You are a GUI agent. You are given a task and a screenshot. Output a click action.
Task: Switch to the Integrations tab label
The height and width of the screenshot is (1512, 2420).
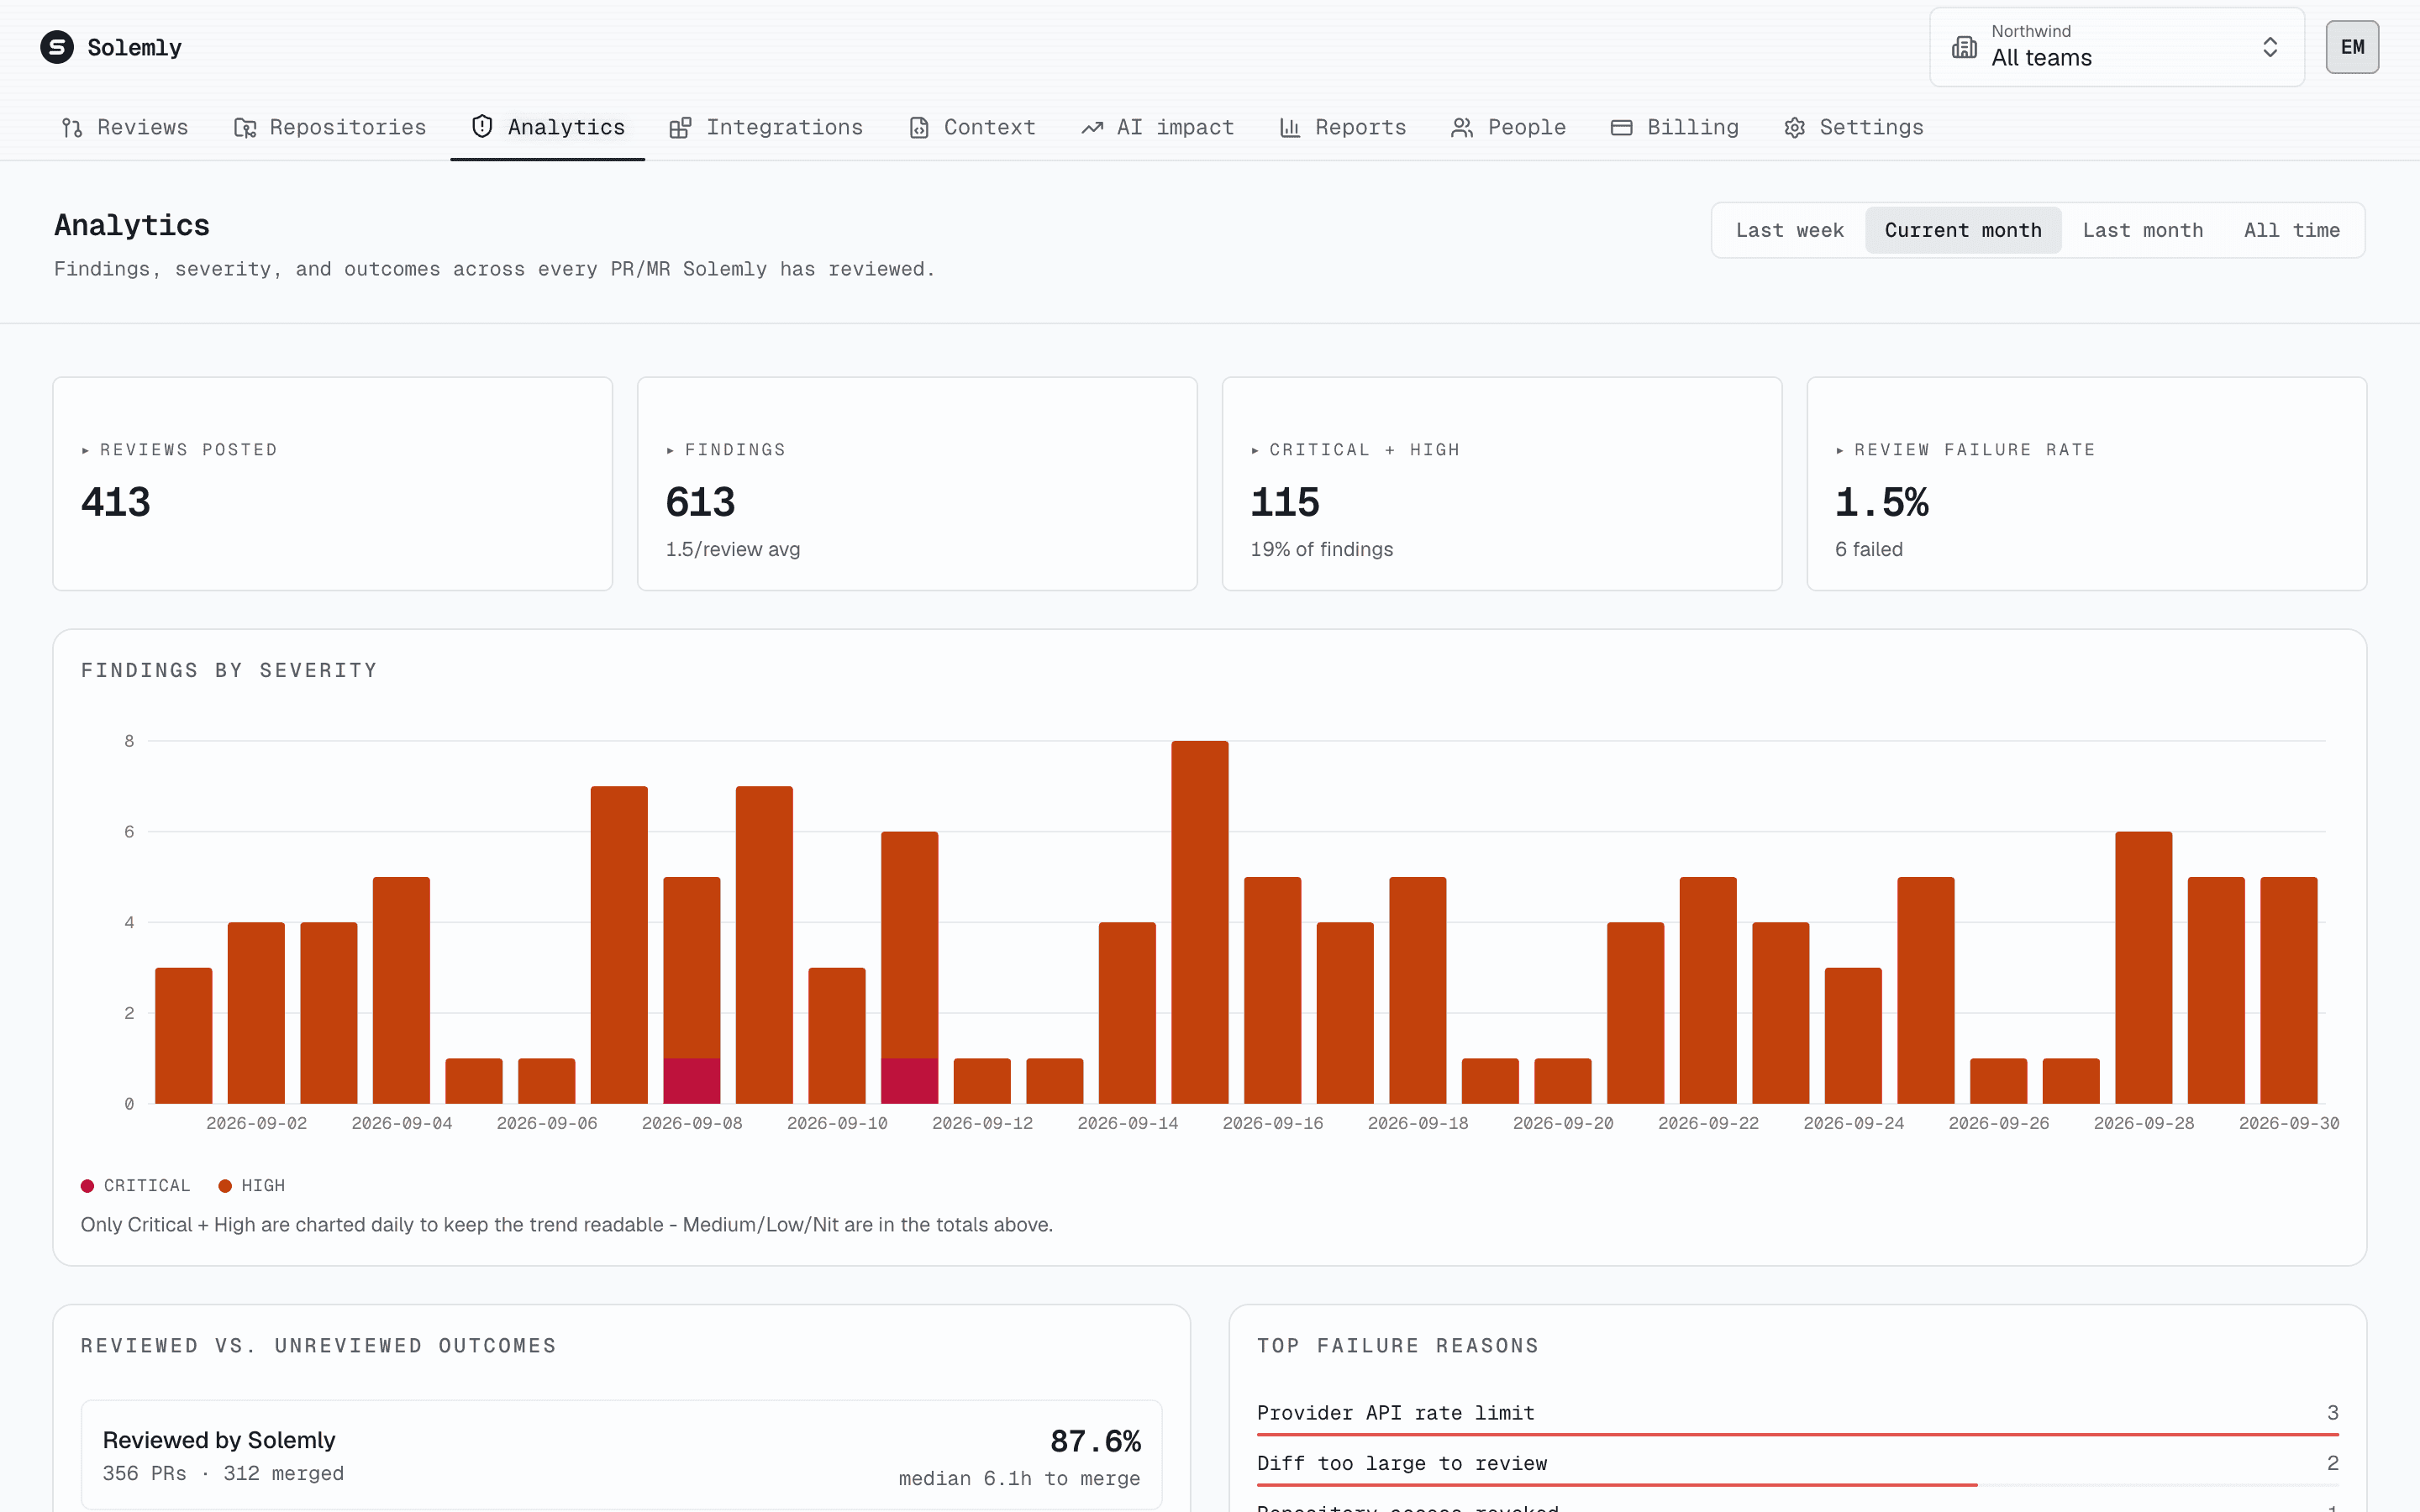785,128
